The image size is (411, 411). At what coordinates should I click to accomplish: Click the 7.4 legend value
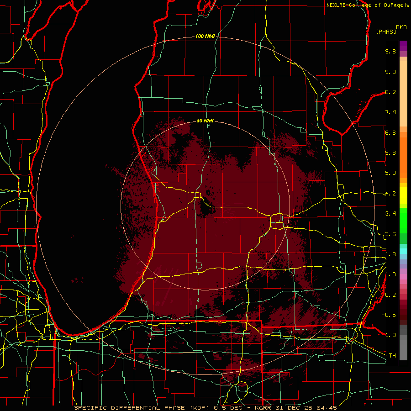[390, 112]
